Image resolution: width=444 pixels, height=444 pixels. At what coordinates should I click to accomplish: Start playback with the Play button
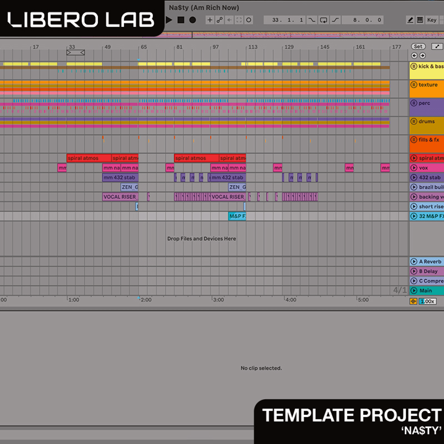pyautogui.click(x=169, y=20)
